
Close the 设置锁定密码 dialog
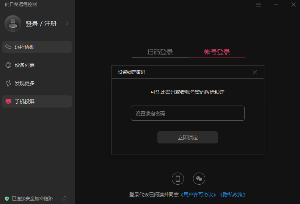255,72
